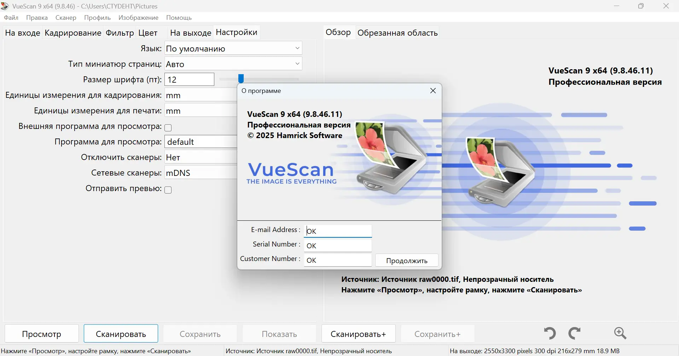Click the «Продолжить» button
The height and width of the screenshot is (356, 679).
tap(406, 260)
